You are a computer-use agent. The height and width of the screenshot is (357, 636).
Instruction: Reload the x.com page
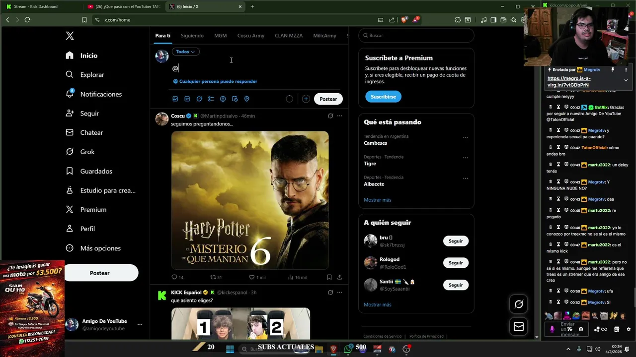[x=27, y=20]
